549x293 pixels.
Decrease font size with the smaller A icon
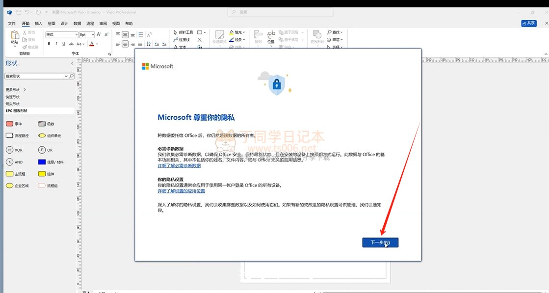click(106, 34)
